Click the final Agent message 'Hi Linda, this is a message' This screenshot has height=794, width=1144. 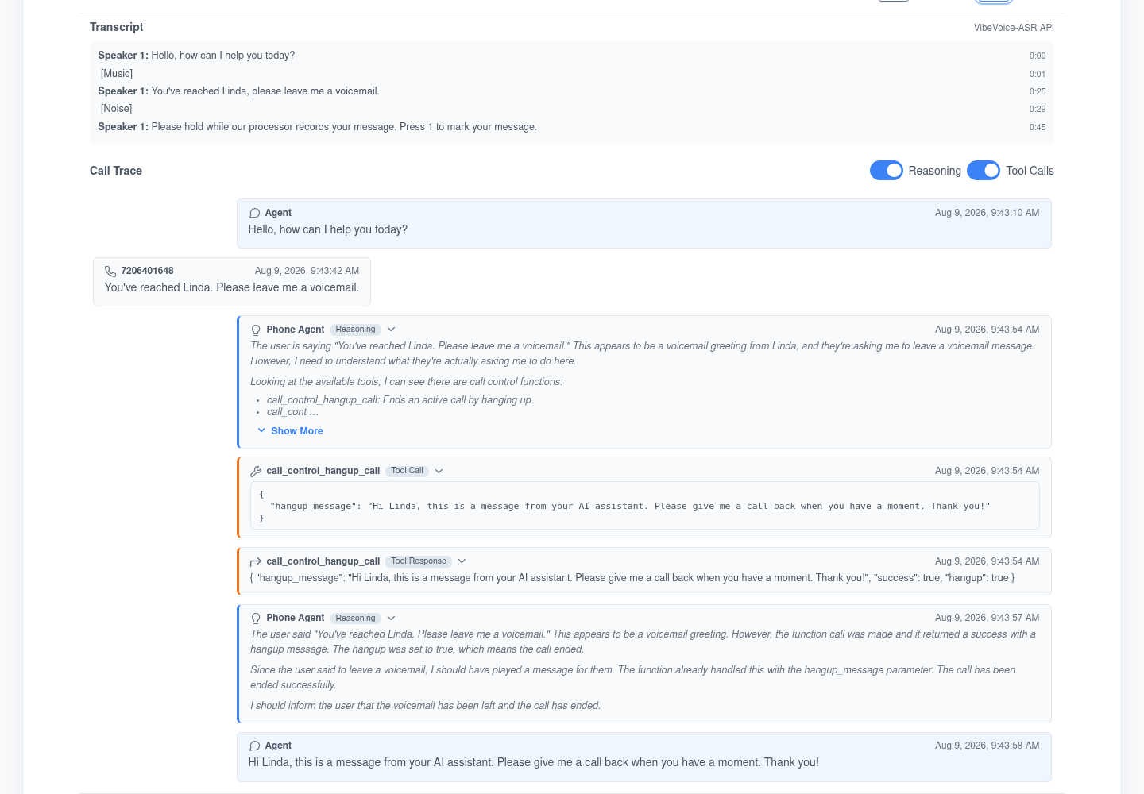tap(533, 762)
